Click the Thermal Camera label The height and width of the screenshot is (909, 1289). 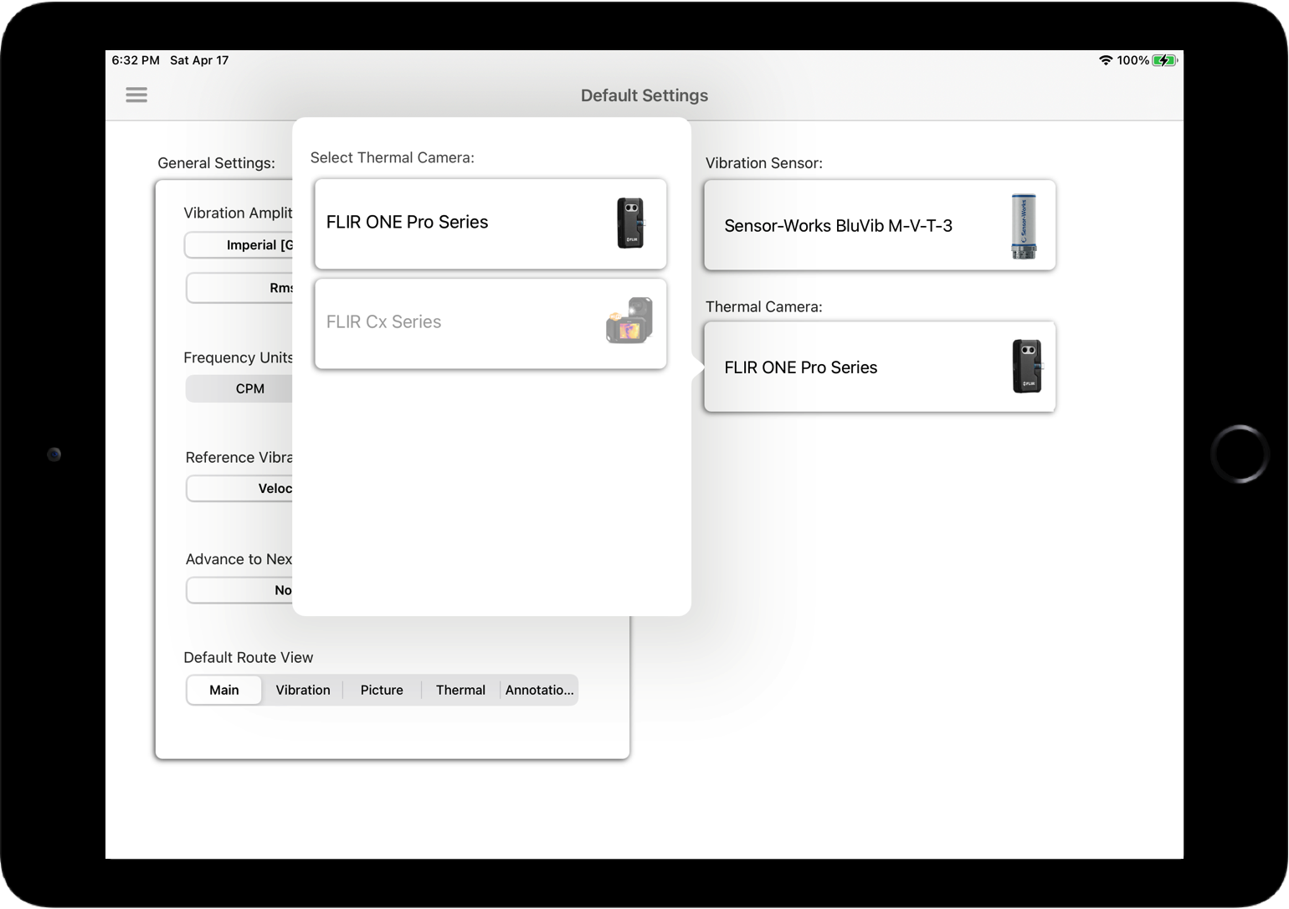tap(764, 307)
